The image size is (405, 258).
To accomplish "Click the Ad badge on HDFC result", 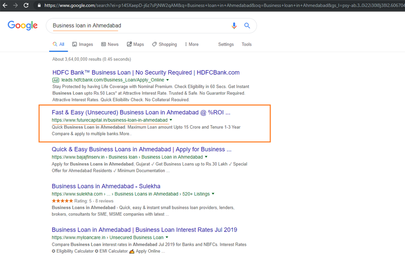I will click(x=55, y=80).
